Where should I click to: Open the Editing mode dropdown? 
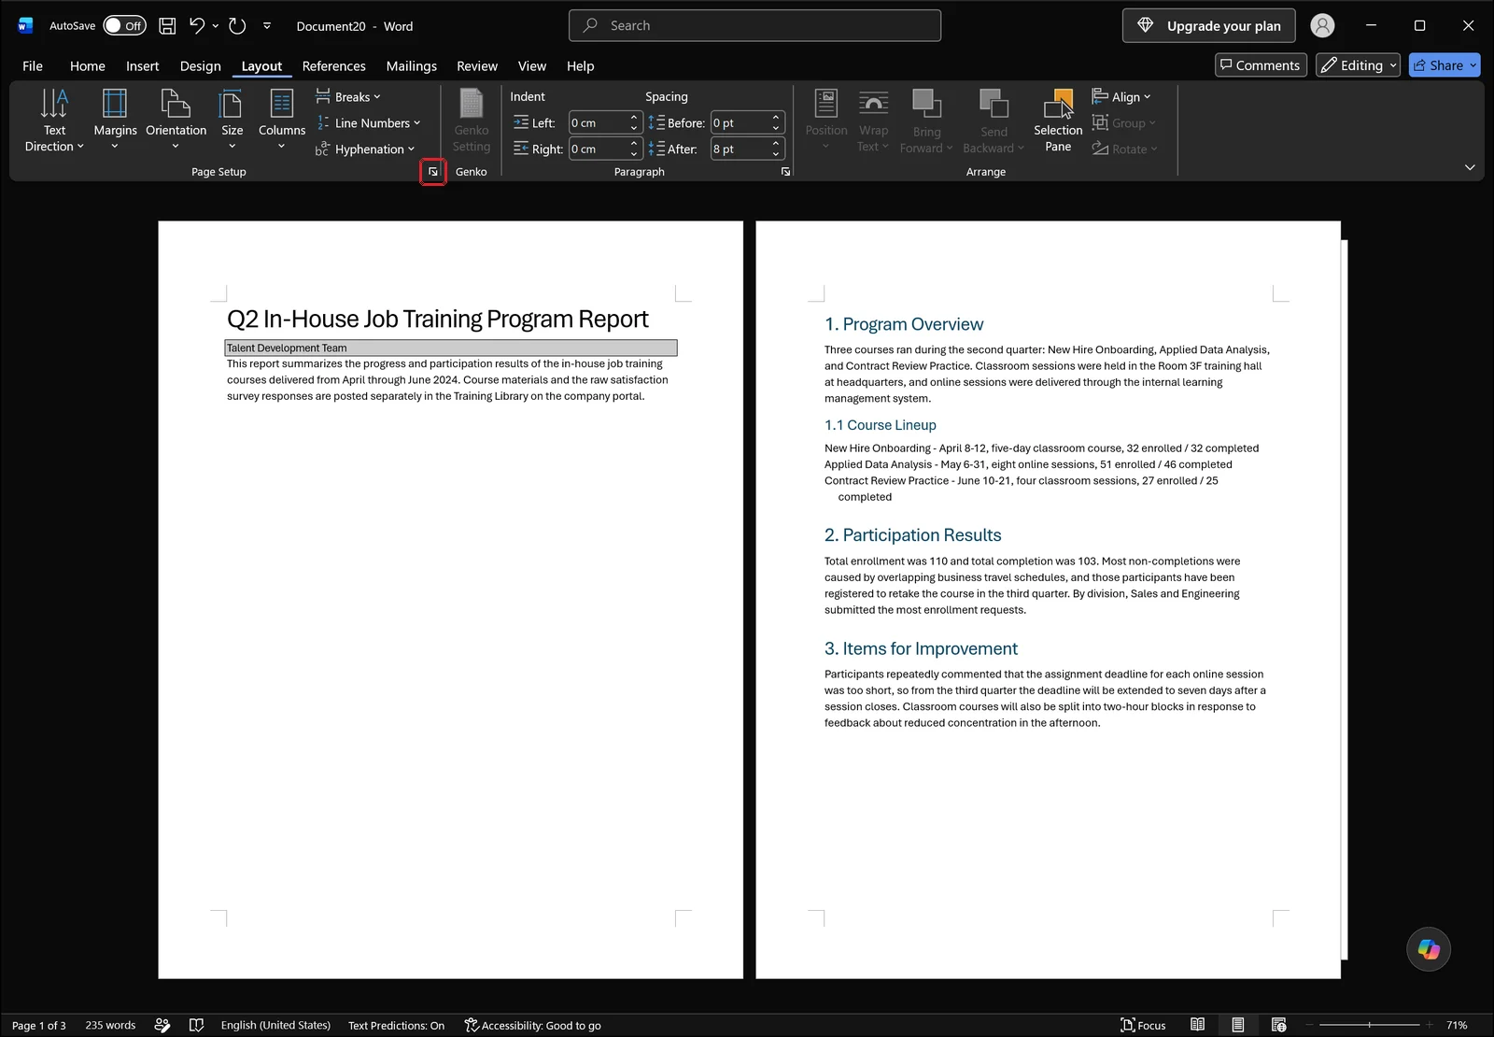pyautogui.click(x=1358, y=65)
